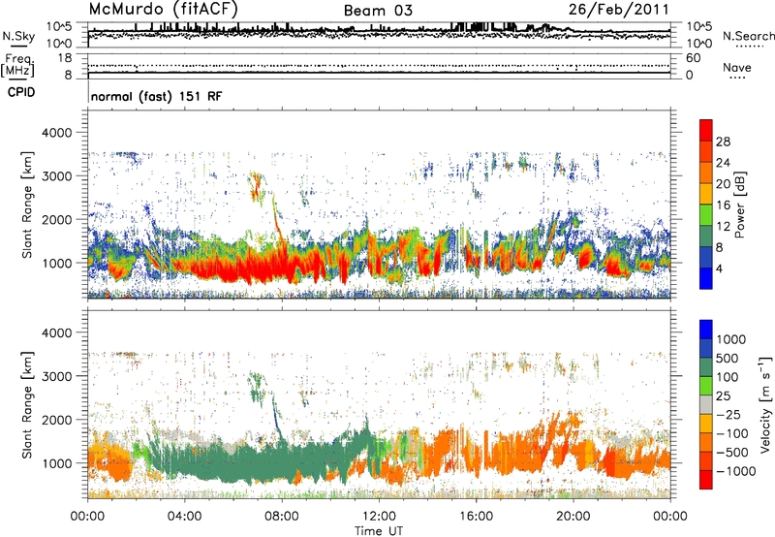Pick the blue bottom segment of power colorbar
775x537 pixels.
(x=706, y=278)
